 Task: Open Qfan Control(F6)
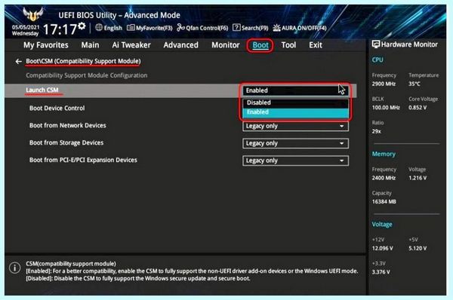(x=202, y=28)
